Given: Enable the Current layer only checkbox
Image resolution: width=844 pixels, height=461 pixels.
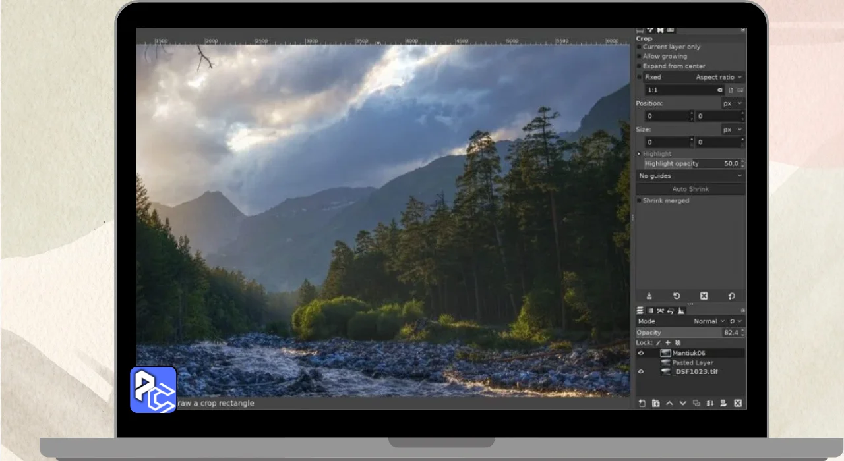Looking at the screenshot, I should point(639,47).
